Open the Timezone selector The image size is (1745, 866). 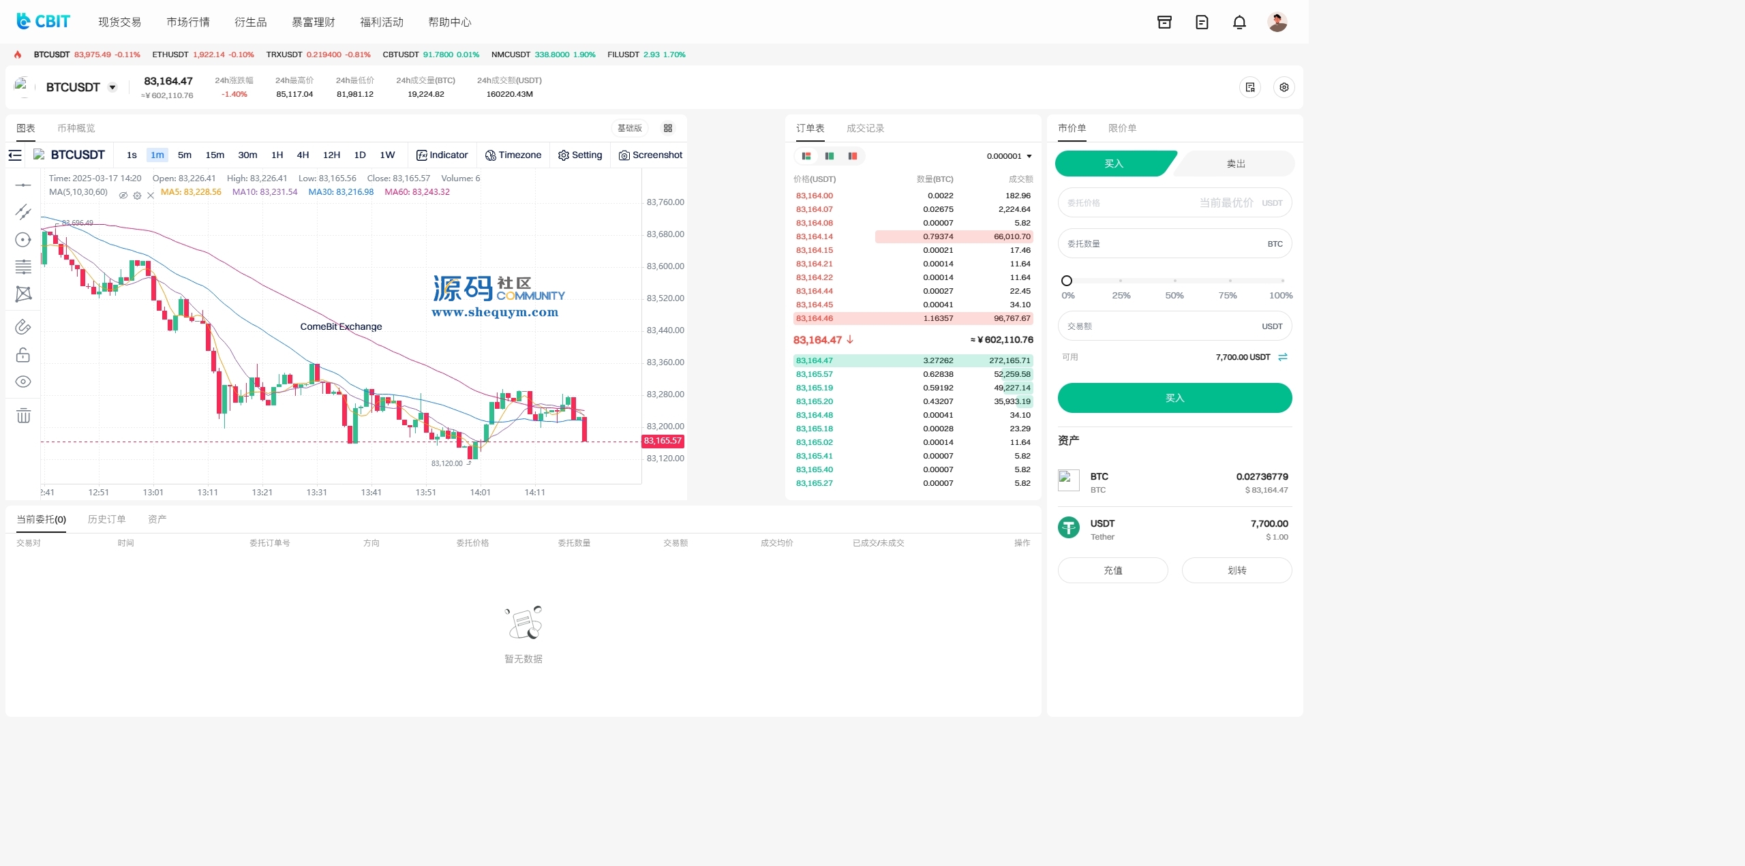point(513,155)
